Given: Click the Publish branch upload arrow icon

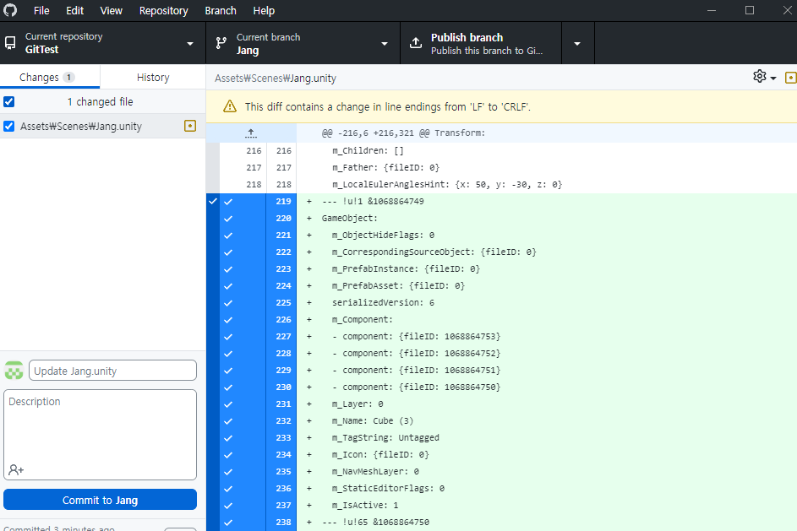Looking at the screenshot, I should click(x=416, y=43).
